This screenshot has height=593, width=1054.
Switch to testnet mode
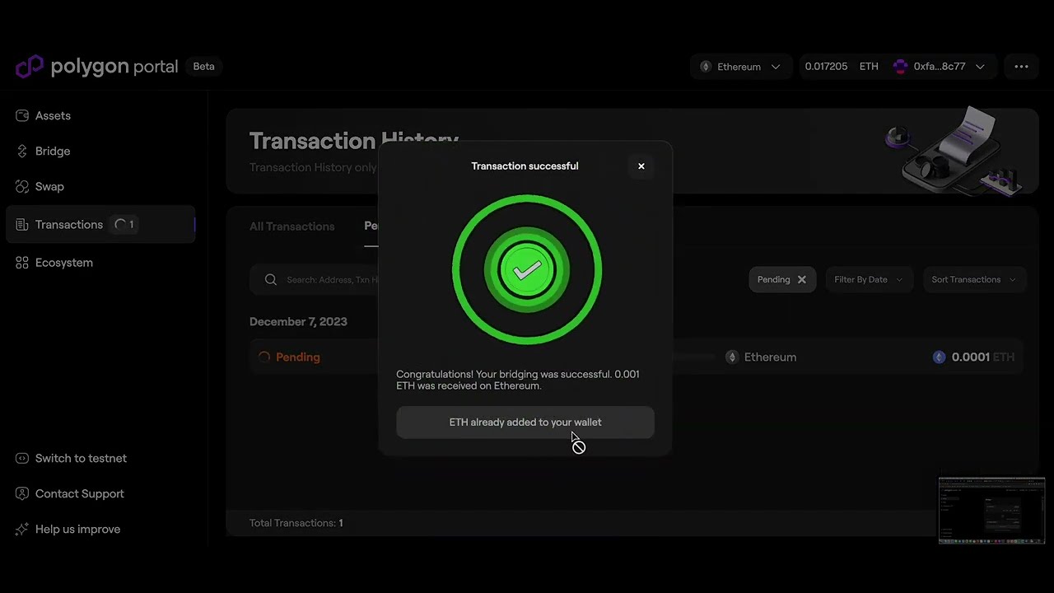[81, 458]
